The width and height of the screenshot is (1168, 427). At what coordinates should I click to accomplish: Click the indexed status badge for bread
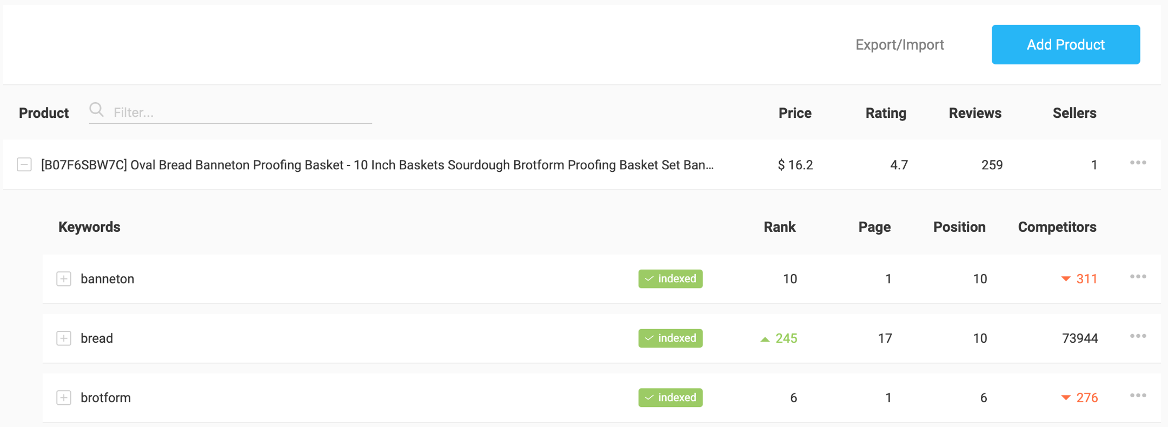tap(670, 338)
